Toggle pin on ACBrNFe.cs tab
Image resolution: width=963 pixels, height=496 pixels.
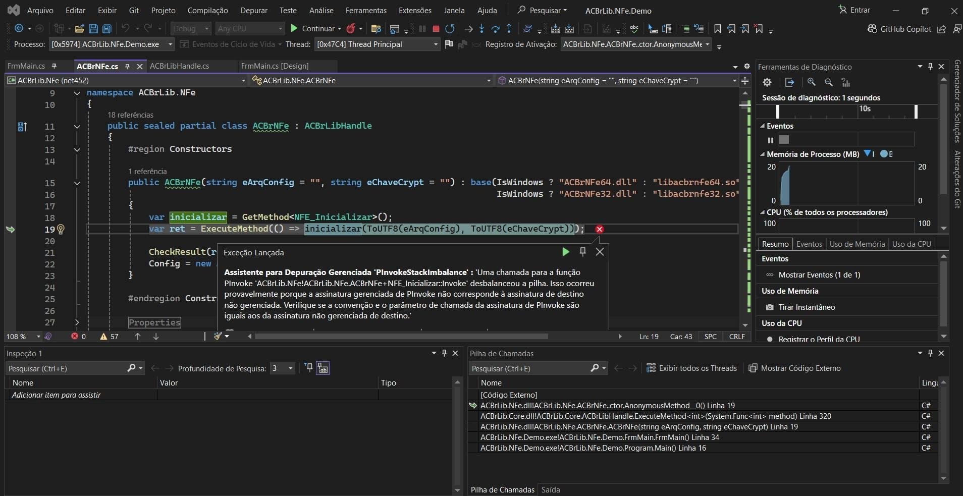pyautogui.click(x=128, y=66)
